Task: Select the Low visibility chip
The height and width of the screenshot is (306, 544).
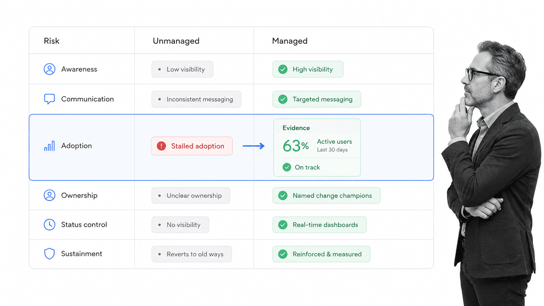Action: (183, 69)
